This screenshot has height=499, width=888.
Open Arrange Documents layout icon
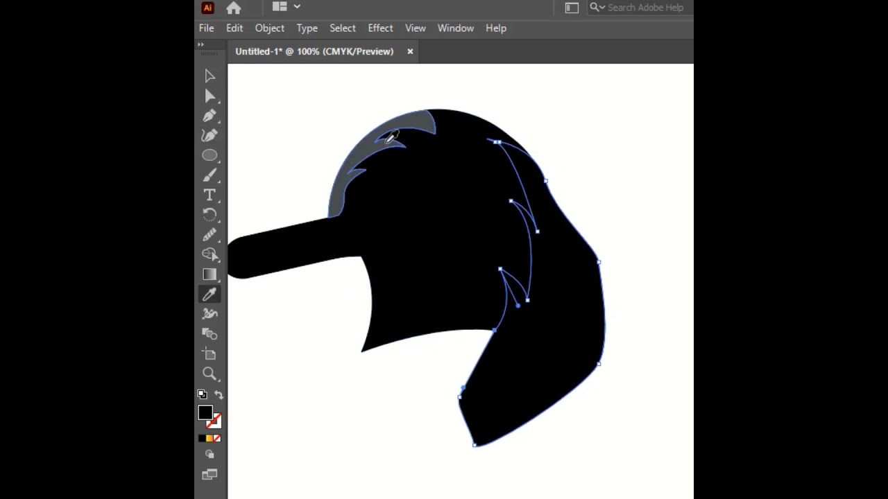(x=280, y=7)
